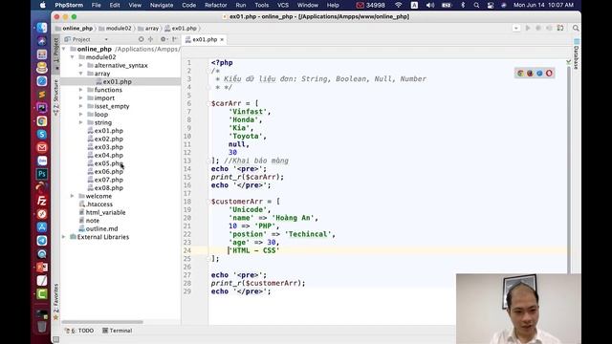Open the Database tool window

click(576, 54)
